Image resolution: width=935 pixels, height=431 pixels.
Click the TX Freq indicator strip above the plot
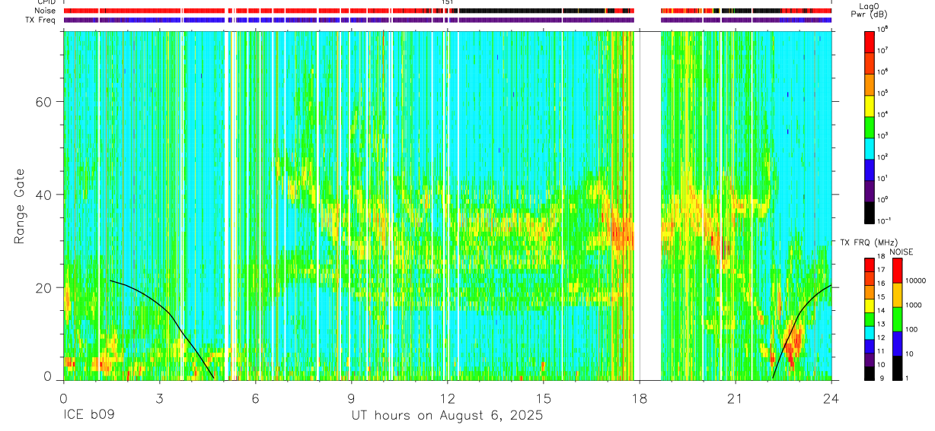(447, 21)
